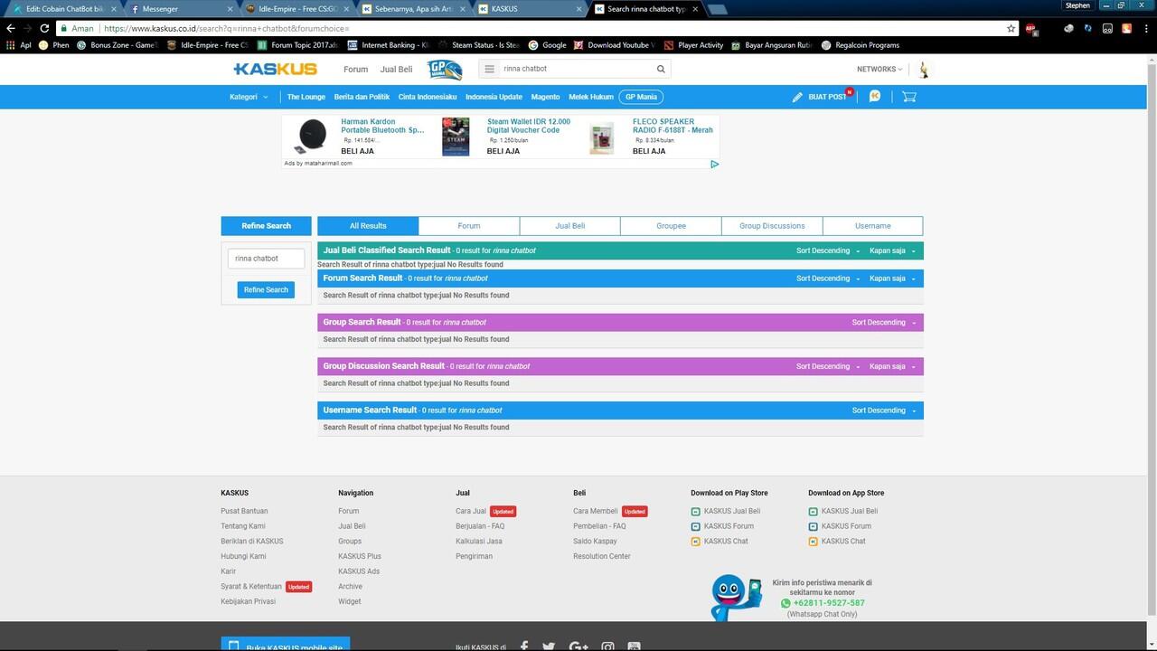Switch to the Jual Beli results tab
This screenshot has width=1157, height=651.
[570, 226]
